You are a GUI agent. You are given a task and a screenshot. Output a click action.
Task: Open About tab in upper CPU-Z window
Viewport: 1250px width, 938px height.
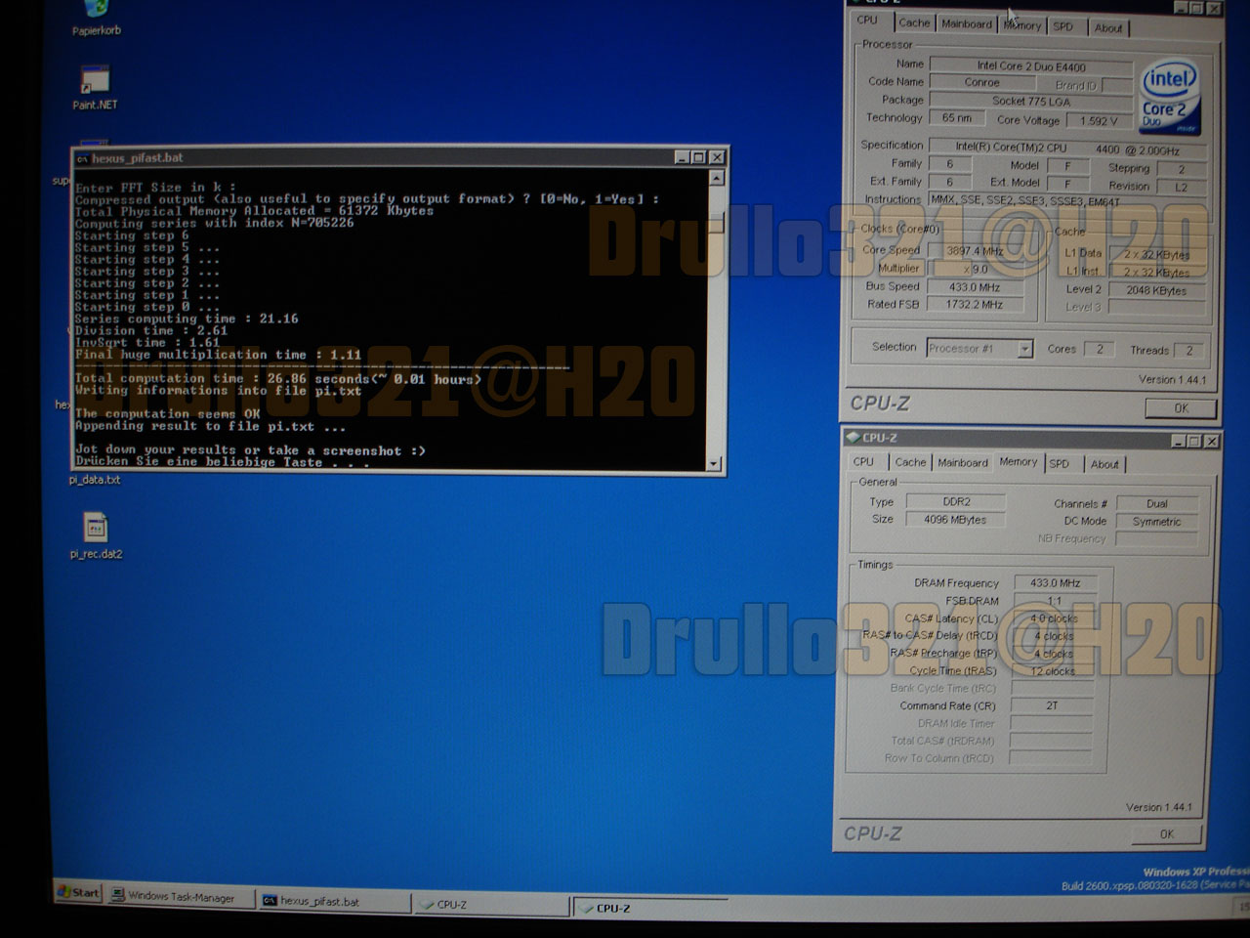pyautogui.click(x=1107, y=28)
